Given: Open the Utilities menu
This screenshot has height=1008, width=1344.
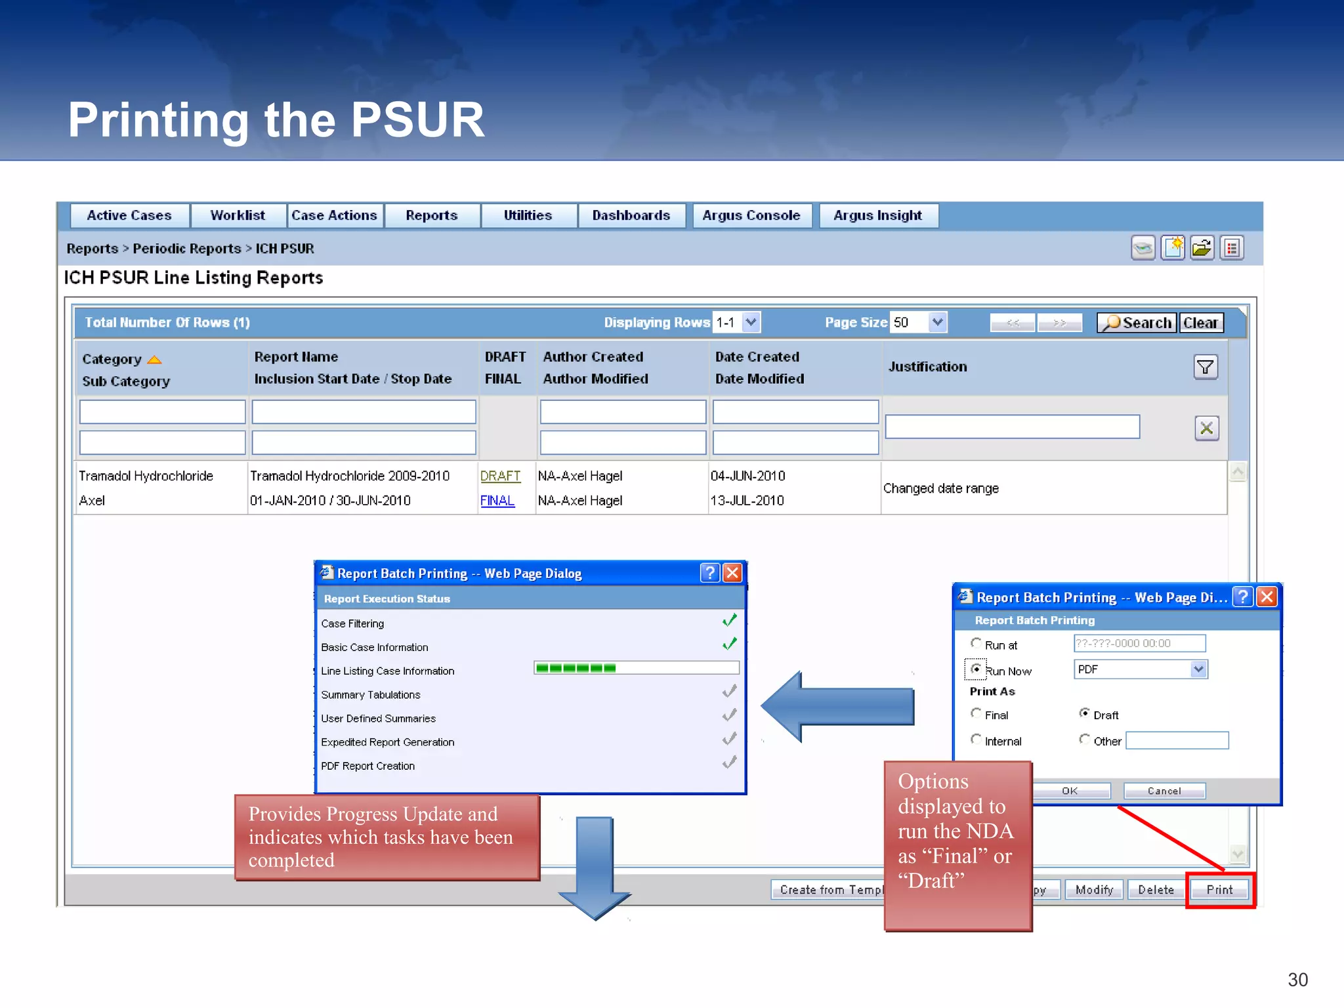Looking at the screenshot, I should 528,216.
